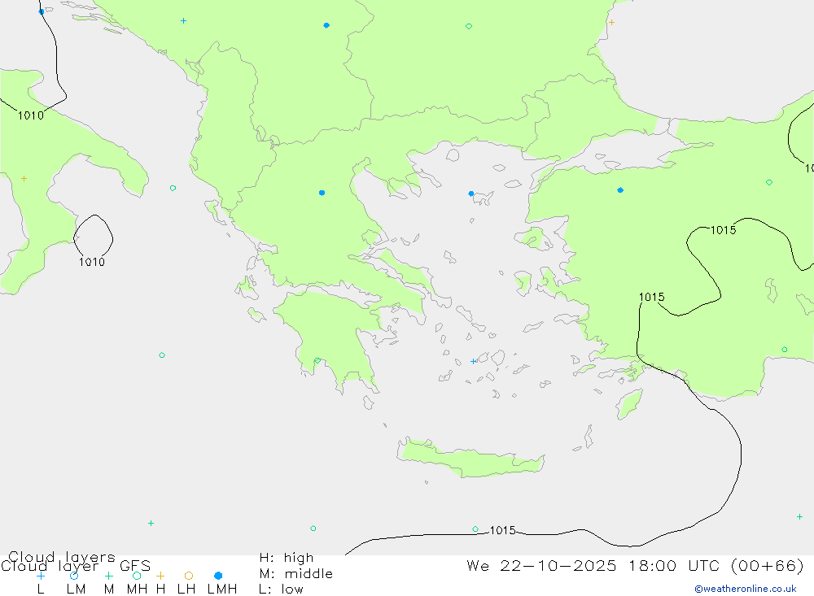Click the 1015 label near Turkey's southwest coast

[651, 298]
